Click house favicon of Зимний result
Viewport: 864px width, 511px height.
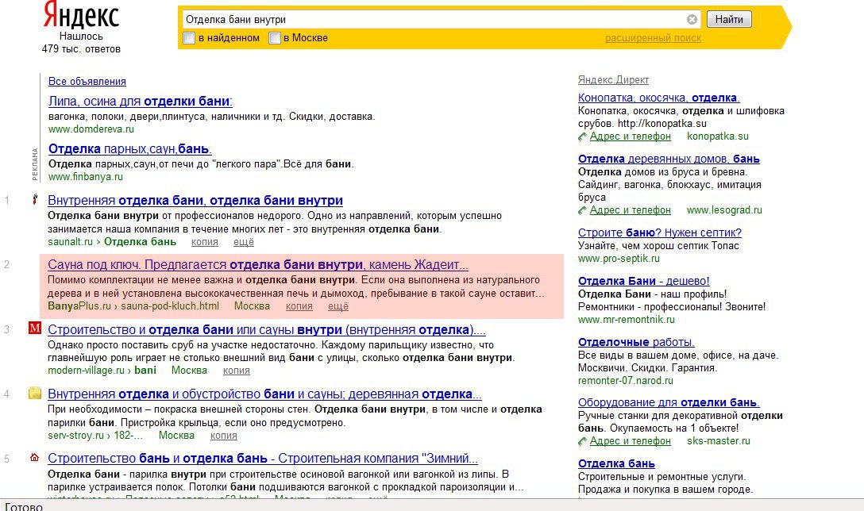(35, 457)
